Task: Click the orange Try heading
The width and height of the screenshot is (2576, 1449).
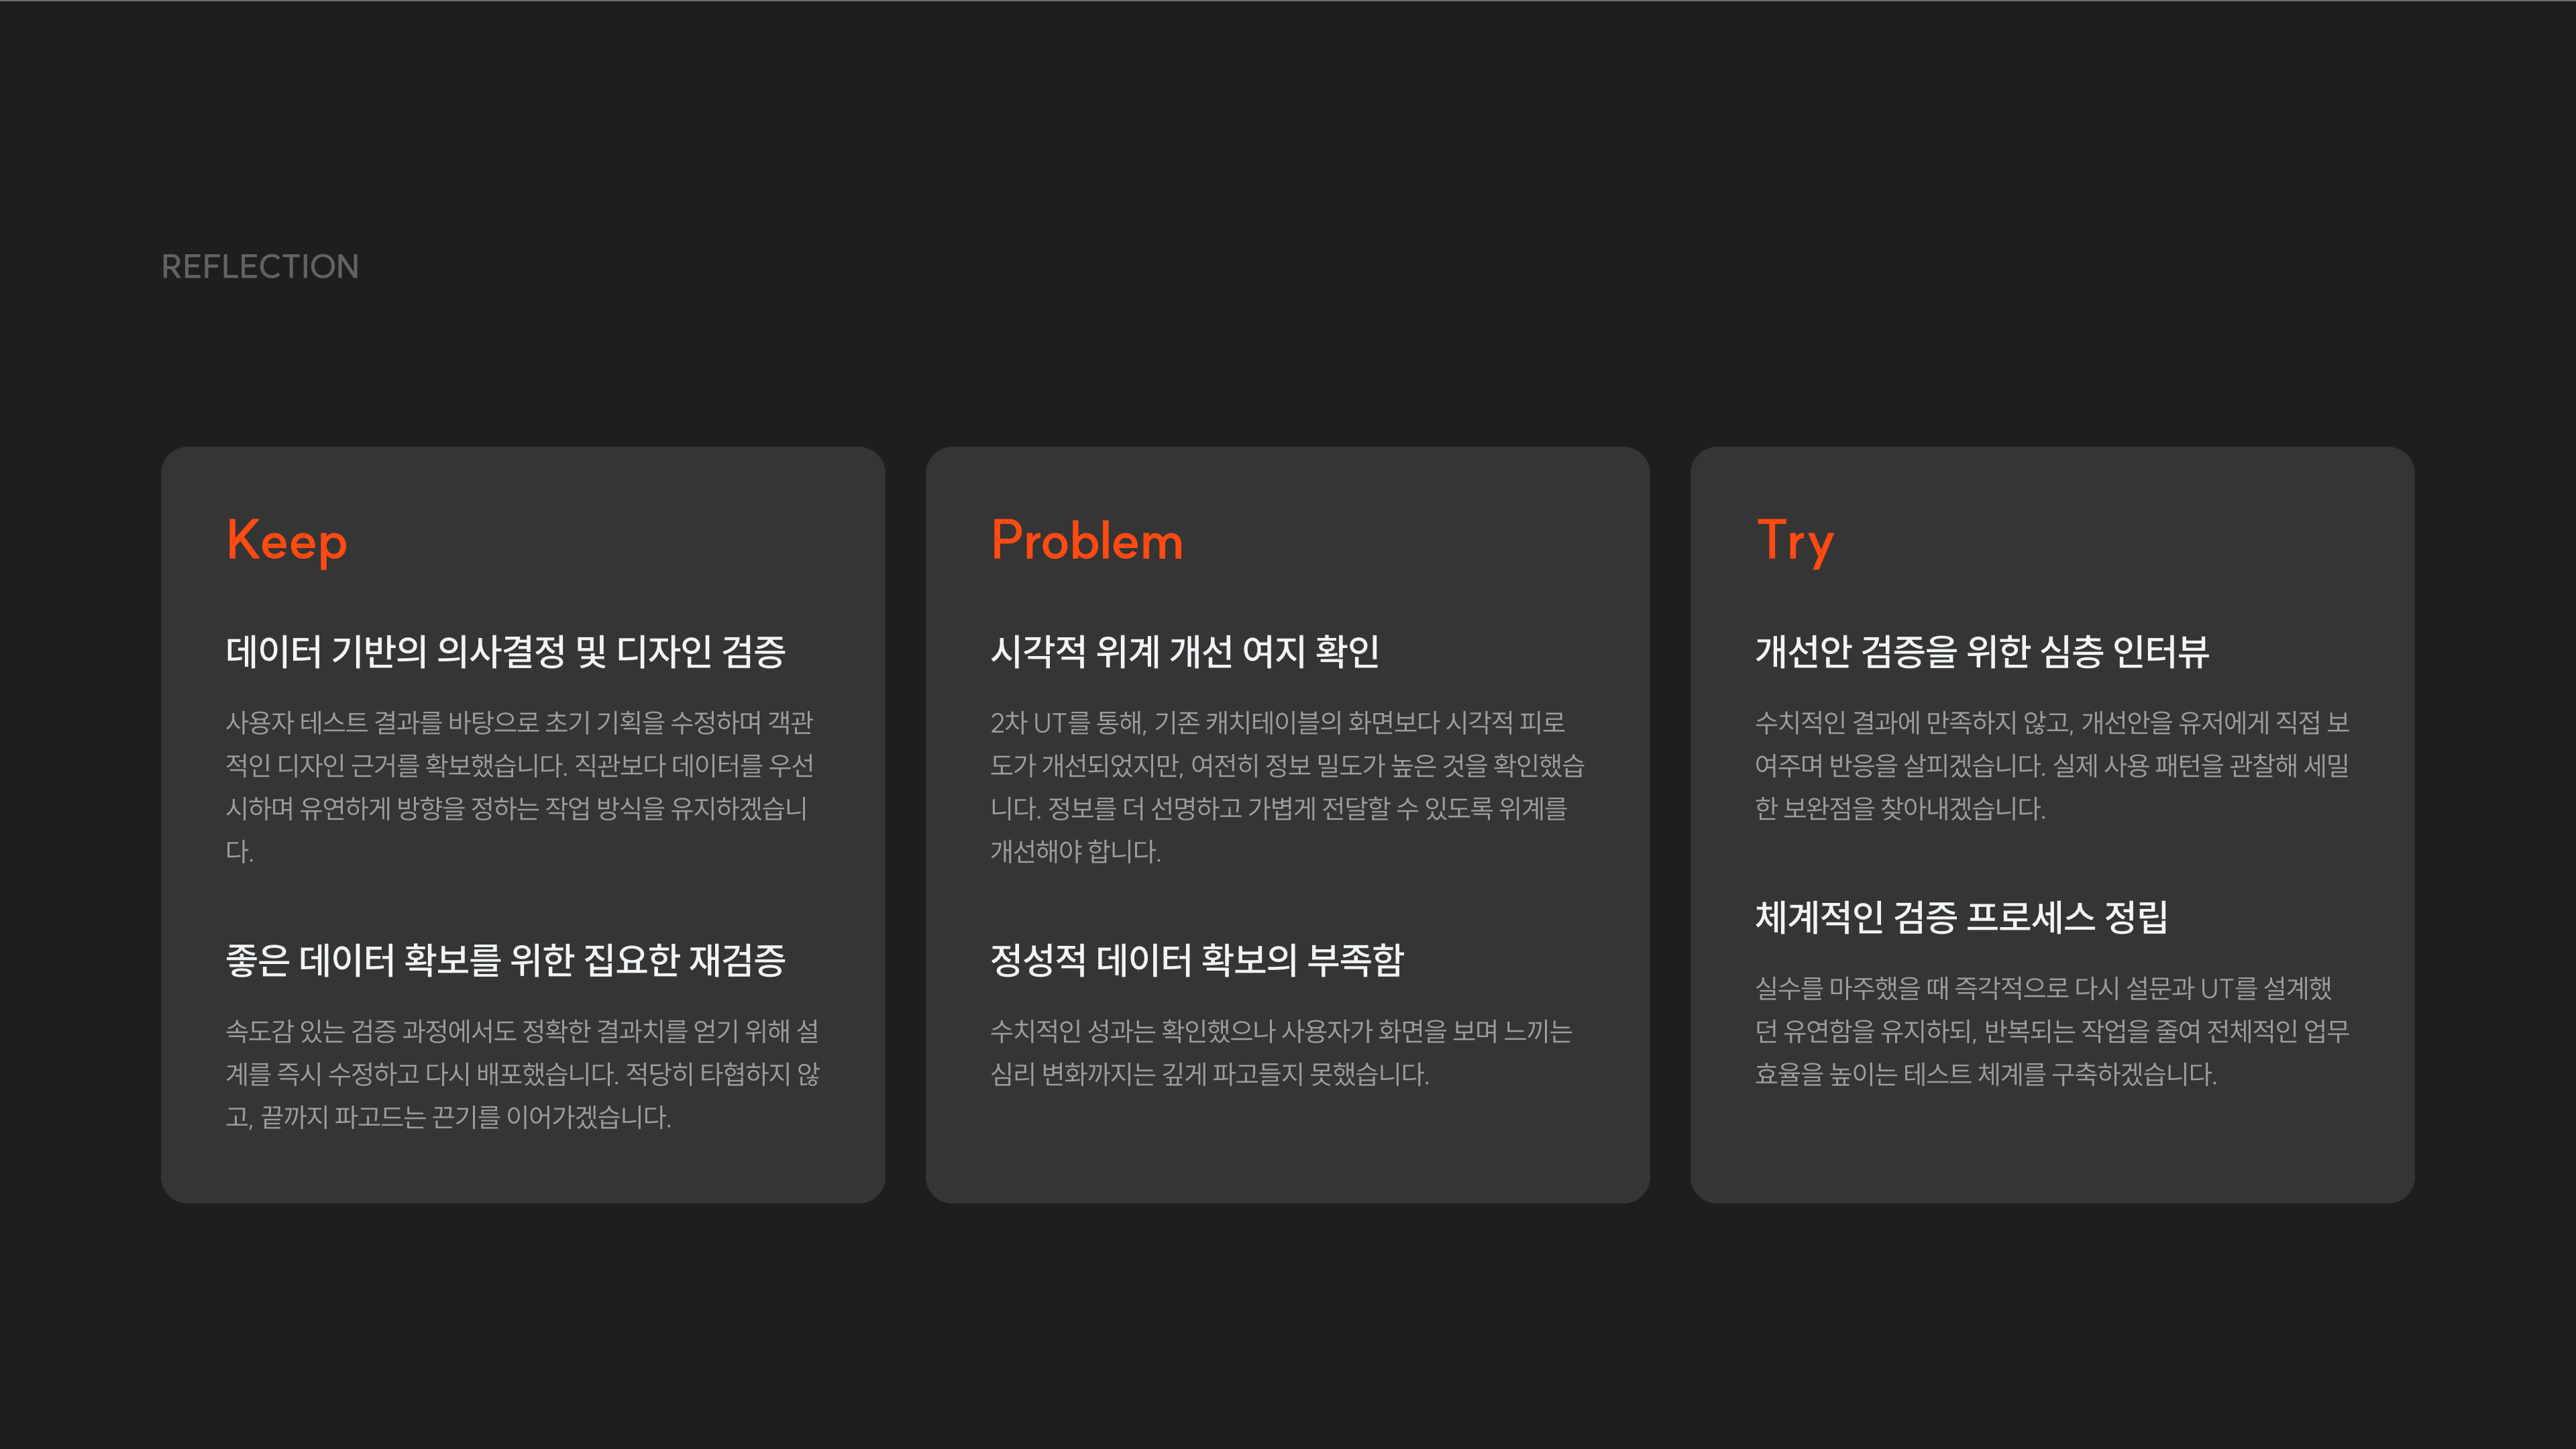Action: point(1794,541)
